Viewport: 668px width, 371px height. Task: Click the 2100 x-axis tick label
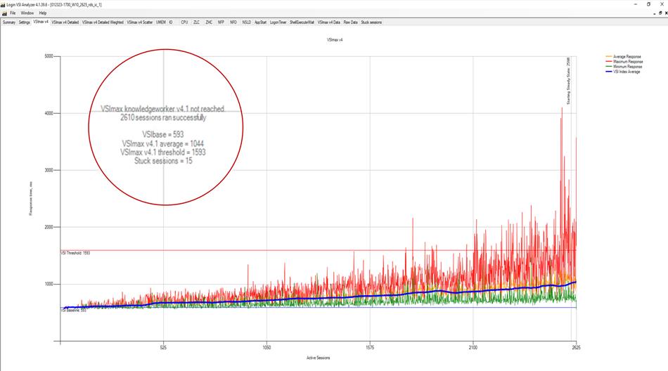(x=473, y=348)
